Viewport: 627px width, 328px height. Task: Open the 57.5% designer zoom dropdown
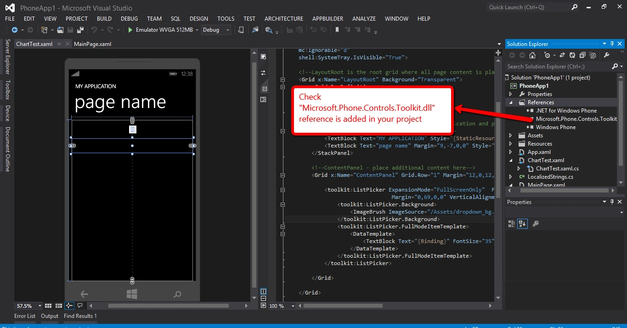click(x=29, y=305)
